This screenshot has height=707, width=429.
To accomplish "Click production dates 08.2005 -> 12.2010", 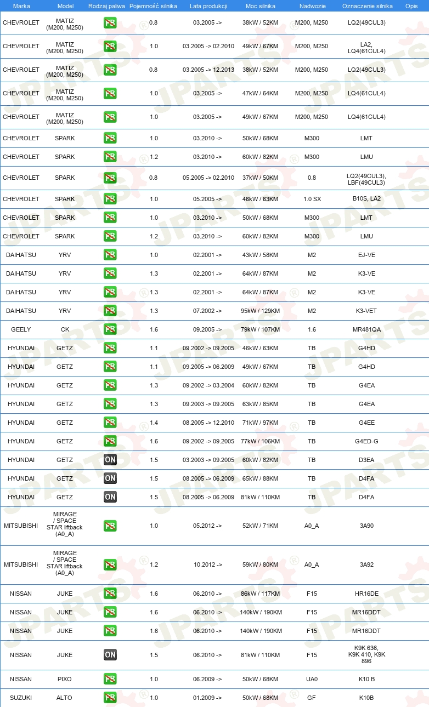I will (x=208, y=423).
